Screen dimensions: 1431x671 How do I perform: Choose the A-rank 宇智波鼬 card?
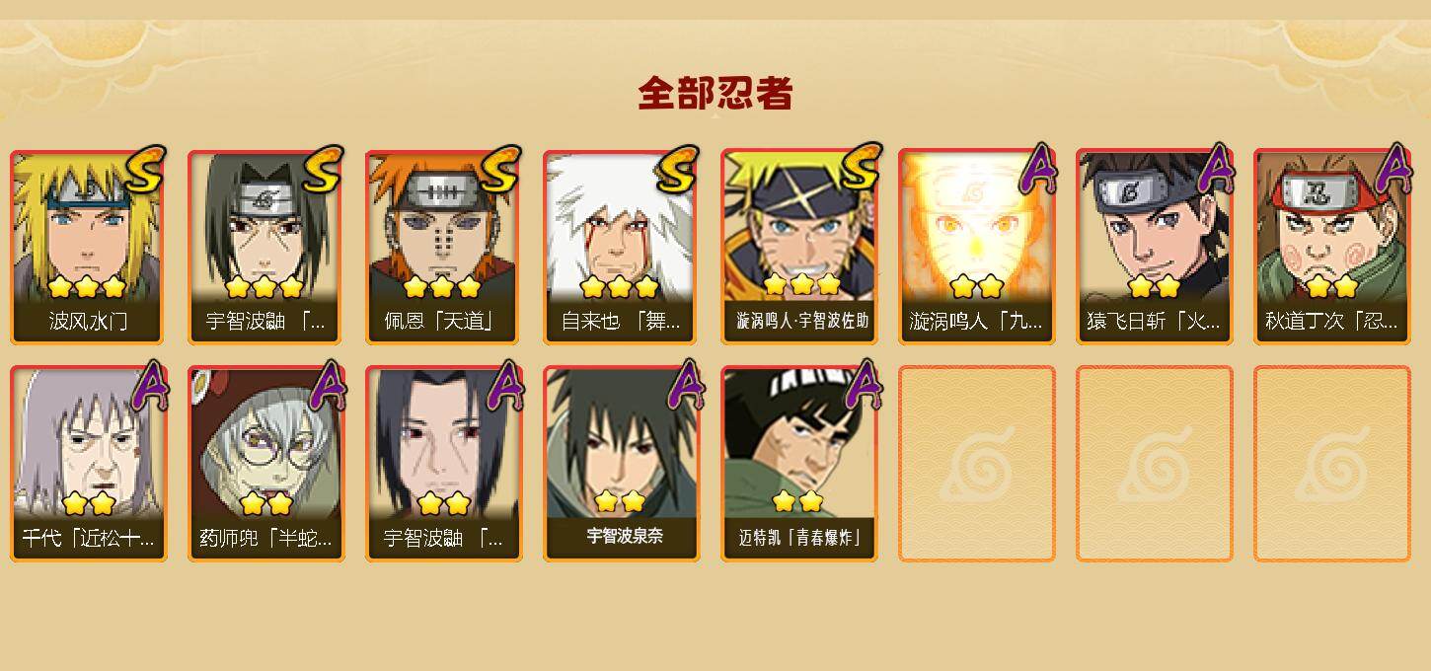(444, 464)
